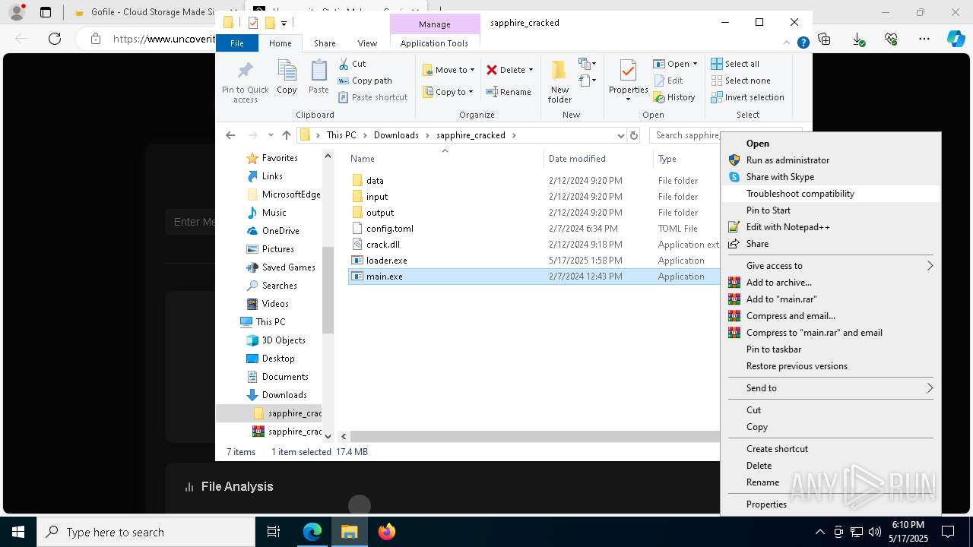Click Paste shortcut in ribbon
973x547 pixels.
pos(372,97)
